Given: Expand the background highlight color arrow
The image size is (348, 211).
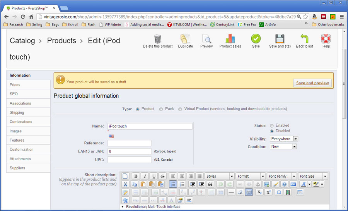Looking at the screenshot, I should click(x=322, y=184).
